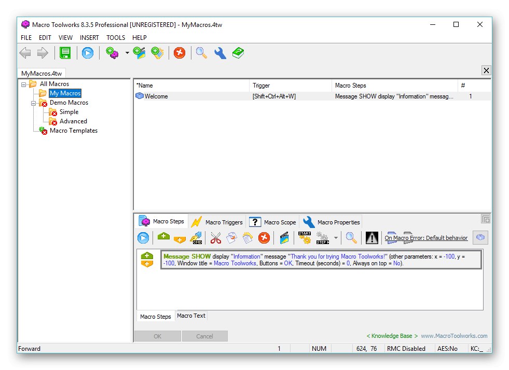Switch to the Macro Triggers tab

tap(217, 222)
